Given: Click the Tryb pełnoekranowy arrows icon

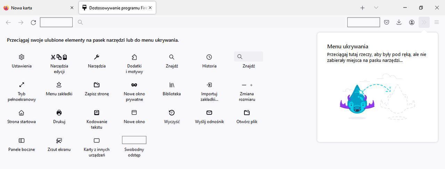Looking at the screenshot, I should point(22,85).
